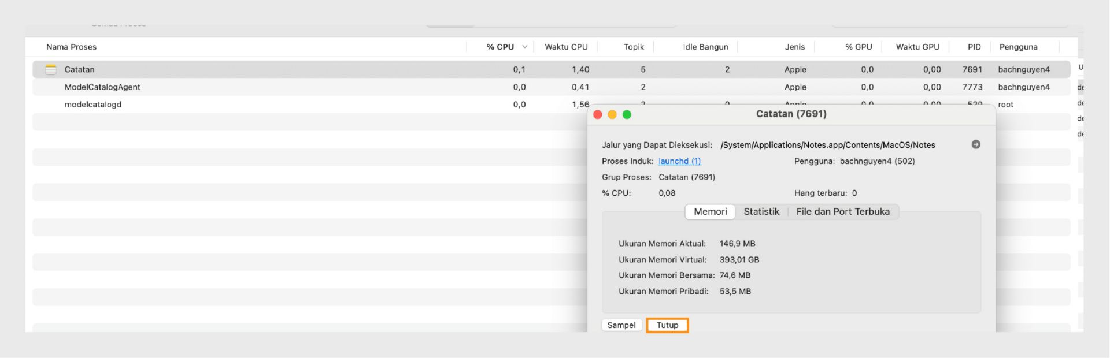
Task: Click the reveal-path arrow icon in the dialog
Action: click(976, 144)
